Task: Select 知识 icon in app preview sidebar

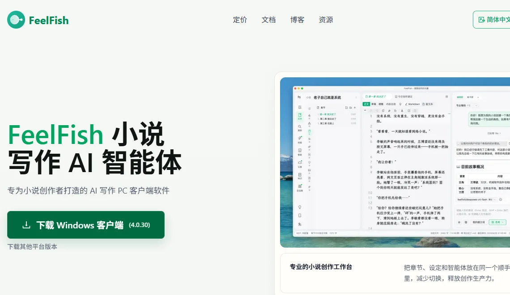Action: (x=300, y=176)
